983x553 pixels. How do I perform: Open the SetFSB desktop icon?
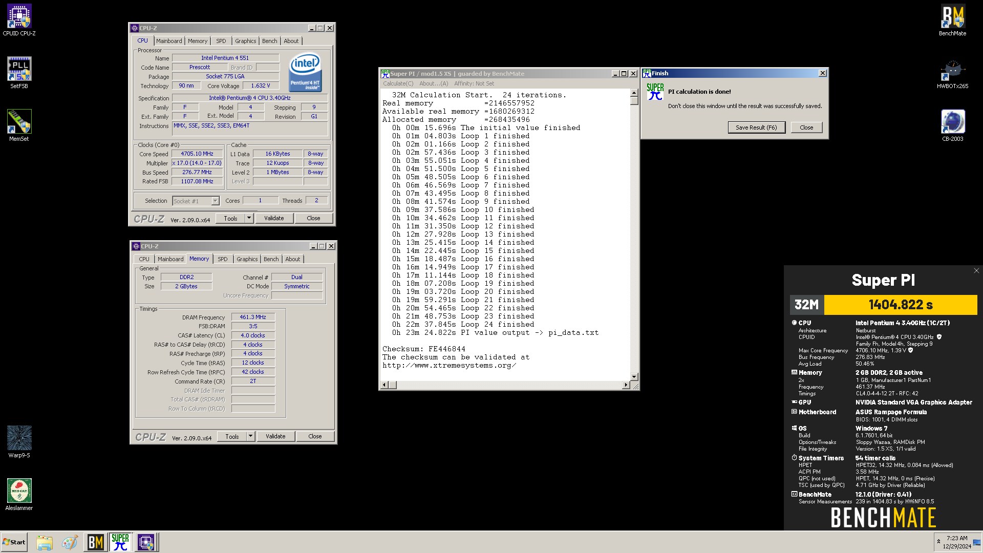click(19, 73)
